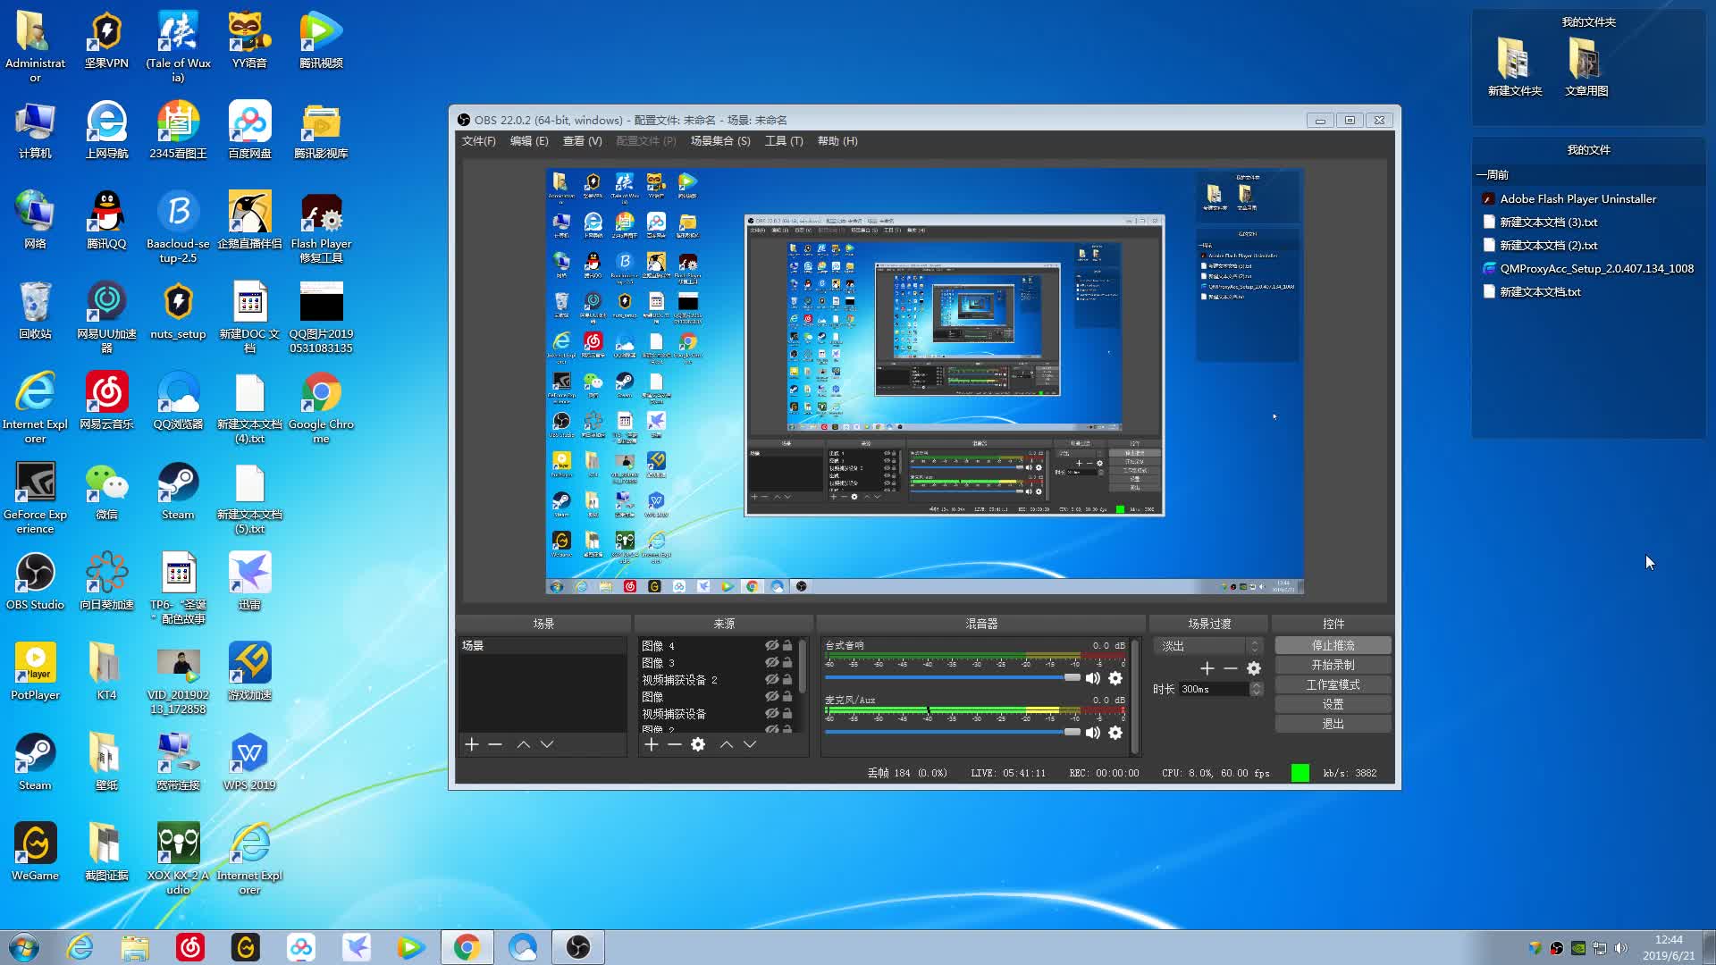Click the 停止推流 button
Image resolution: width=1716 pixels, height=965 pixels.
(x=1333, y=645)
